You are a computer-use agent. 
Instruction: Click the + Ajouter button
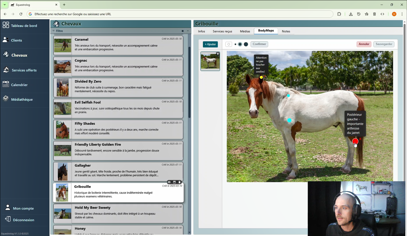tap(210, 44)
